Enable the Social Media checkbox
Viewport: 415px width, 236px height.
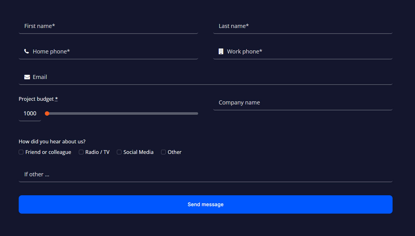119,152
